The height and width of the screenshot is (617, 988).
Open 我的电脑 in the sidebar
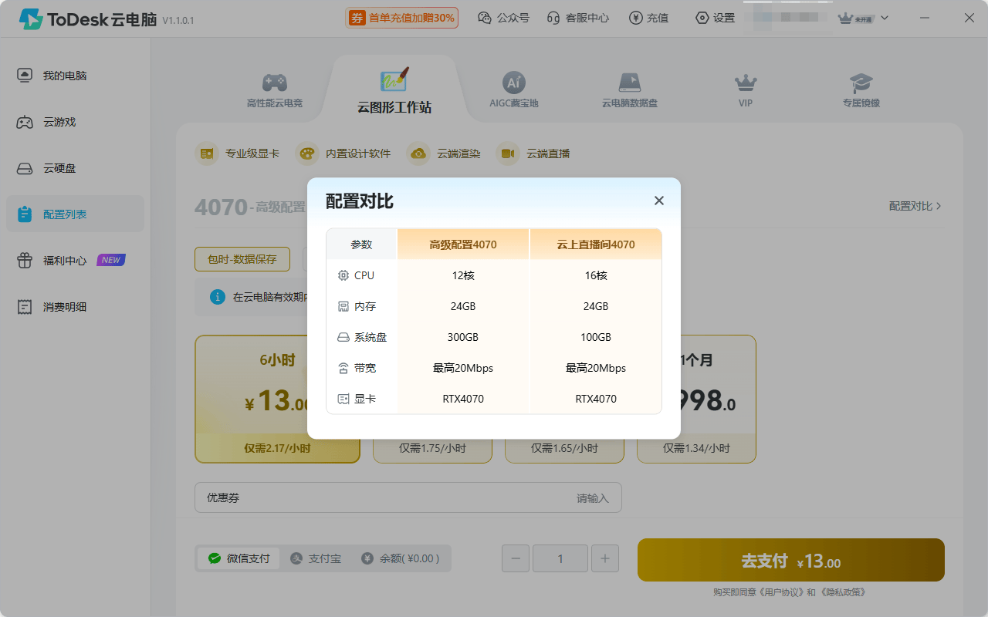(75, 76)
